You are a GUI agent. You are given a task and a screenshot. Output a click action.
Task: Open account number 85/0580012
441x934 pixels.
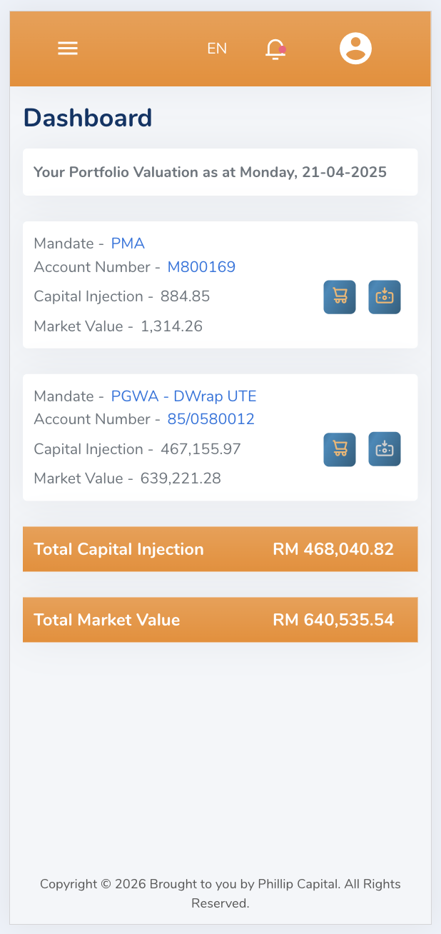(x=211, y=419)
